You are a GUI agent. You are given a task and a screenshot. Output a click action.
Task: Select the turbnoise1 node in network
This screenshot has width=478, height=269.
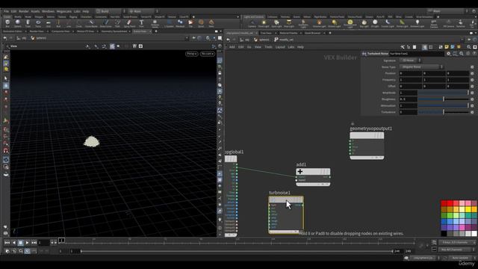click(x=286, y=214)
